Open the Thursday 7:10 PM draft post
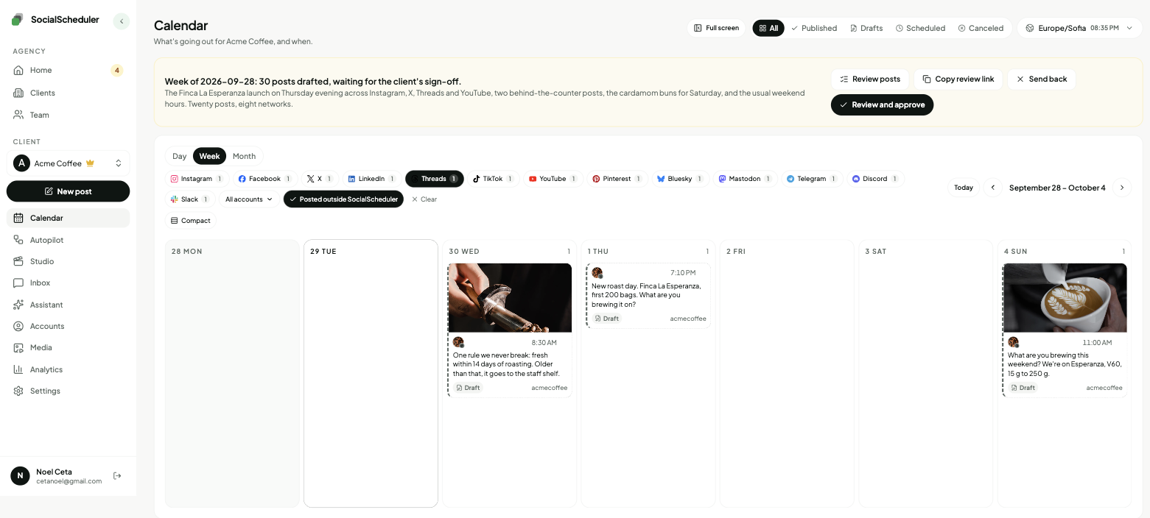This screenshot has height=518, width=1150. [x=648, y=295]
